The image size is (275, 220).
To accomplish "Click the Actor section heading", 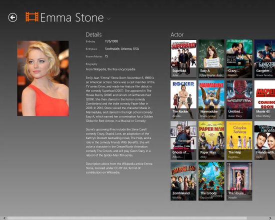I will tap(177, 34).
